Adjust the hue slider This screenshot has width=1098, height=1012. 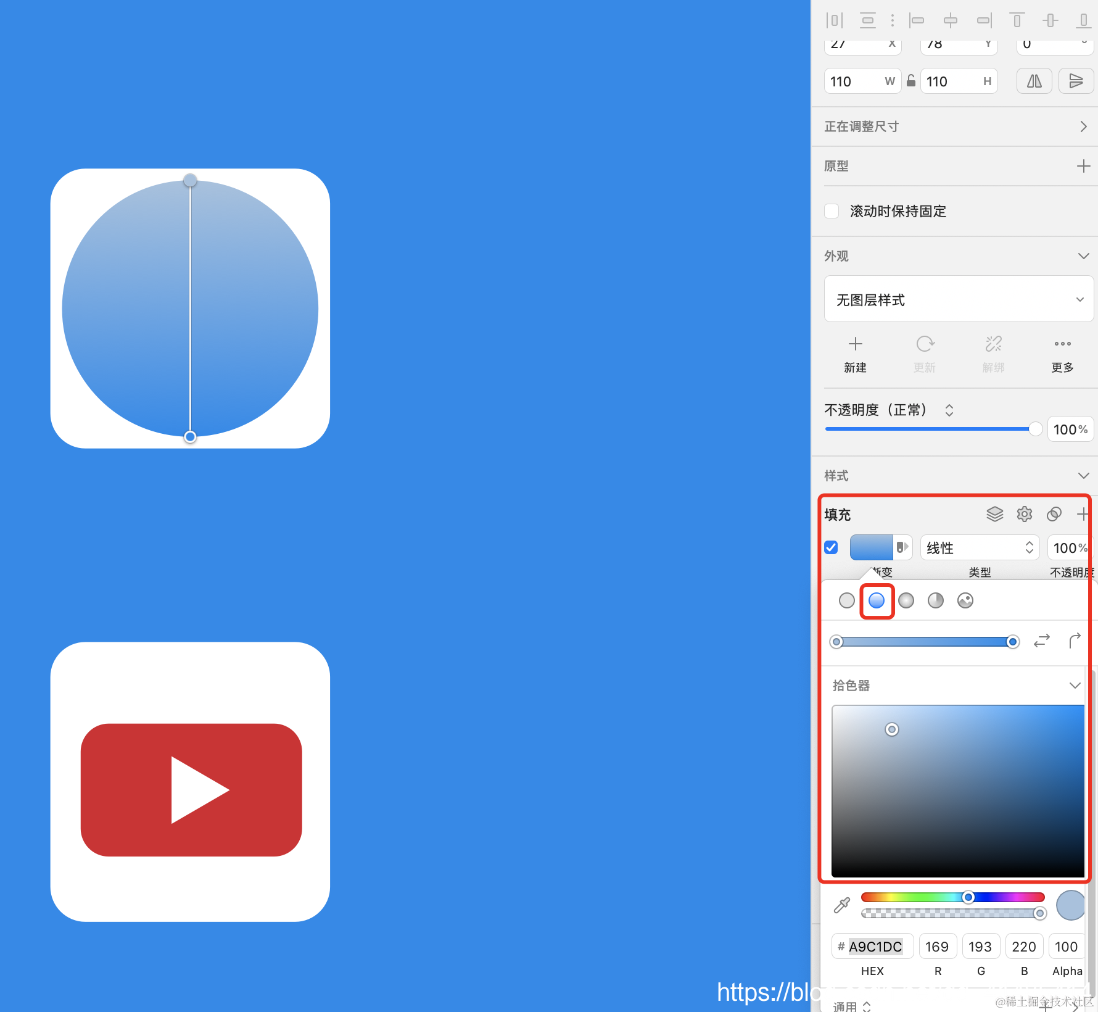pyautogui.click(x=952, y=897)
